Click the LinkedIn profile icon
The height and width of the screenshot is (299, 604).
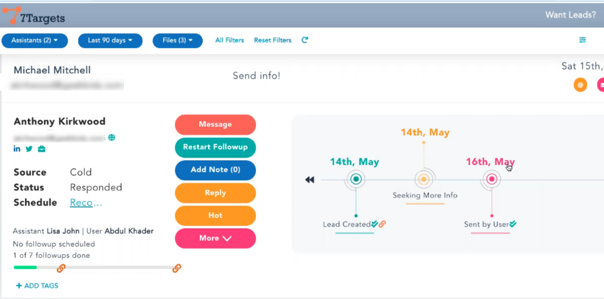(17, 149)
